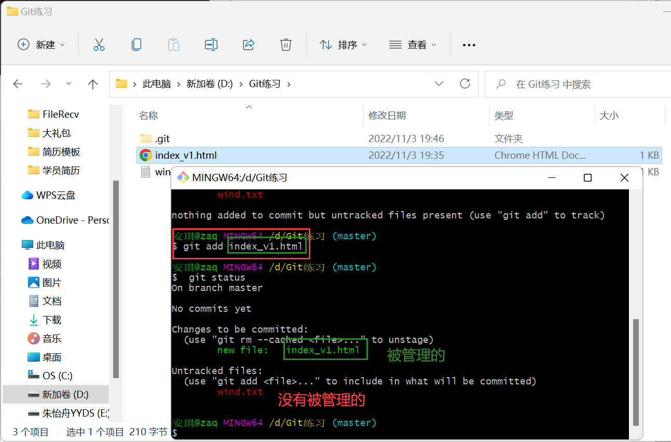Click the Paste clipboard icon
The width and height of the screenshot is (671, 442).
(174, 45)
